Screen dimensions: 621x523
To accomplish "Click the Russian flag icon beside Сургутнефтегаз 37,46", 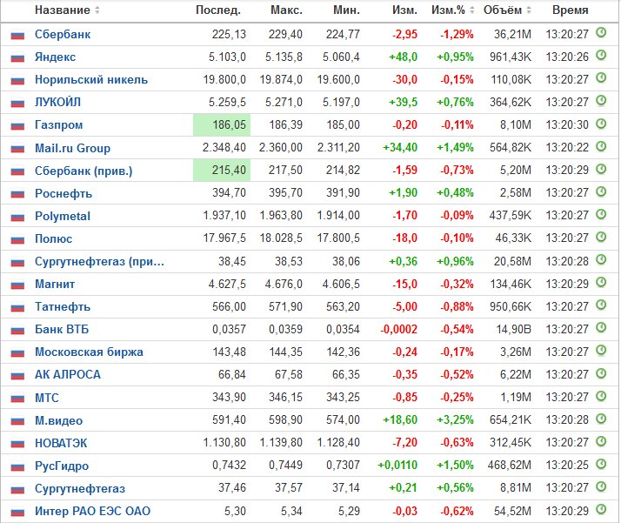I will pos(17,490).
